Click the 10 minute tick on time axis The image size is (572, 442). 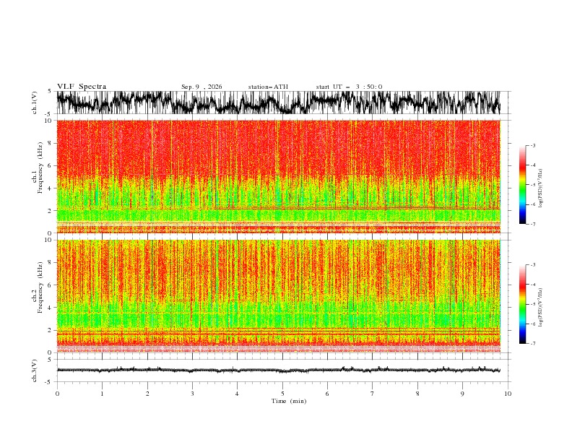tap(508, 394)
